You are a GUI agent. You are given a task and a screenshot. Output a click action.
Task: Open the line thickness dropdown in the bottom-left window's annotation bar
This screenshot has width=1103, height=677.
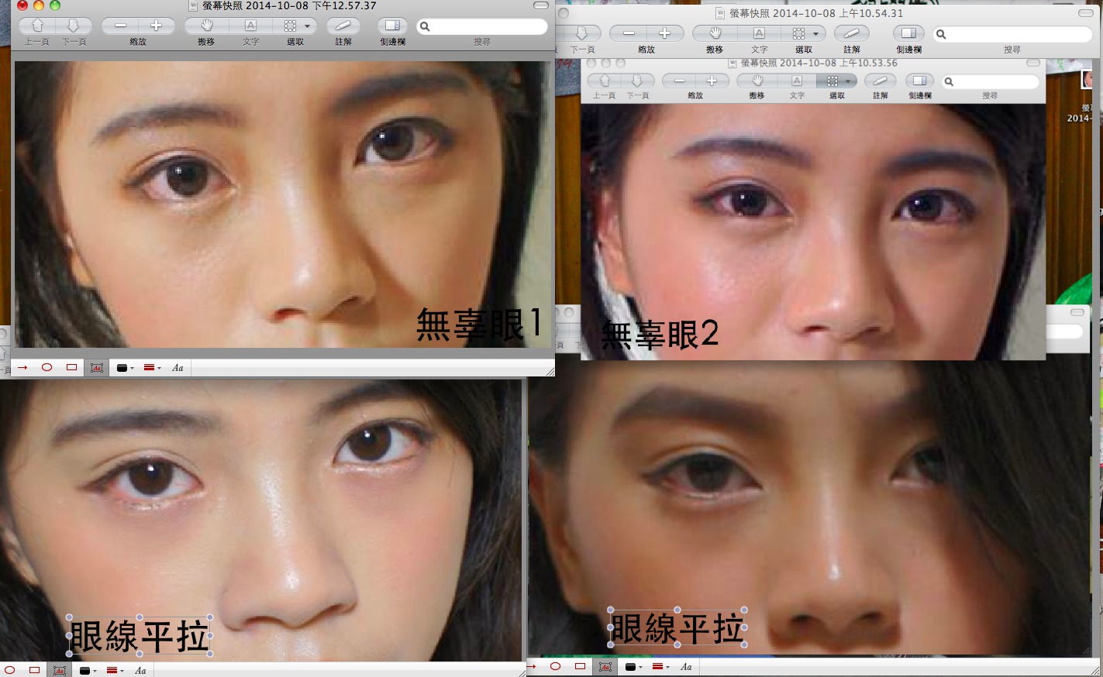(x=115, y=670)
